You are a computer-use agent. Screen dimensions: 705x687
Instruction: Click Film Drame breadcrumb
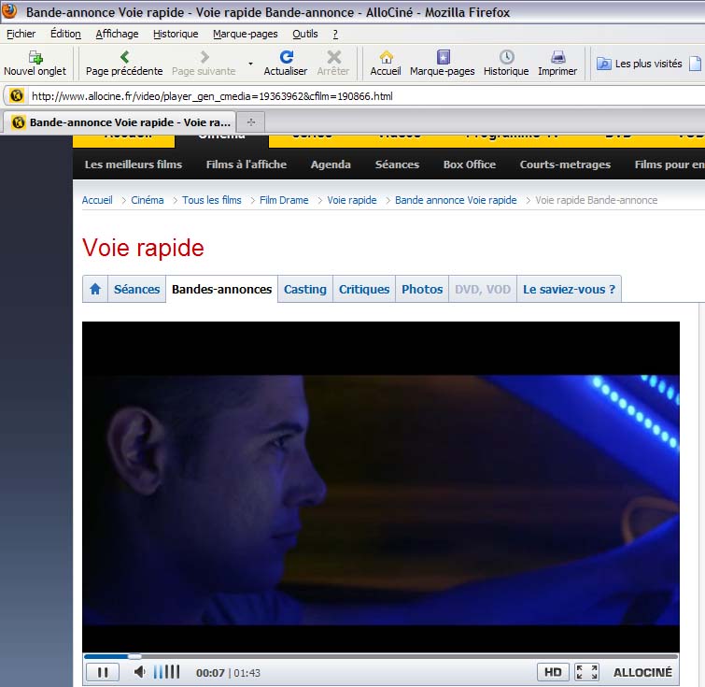tap(284, 200)
